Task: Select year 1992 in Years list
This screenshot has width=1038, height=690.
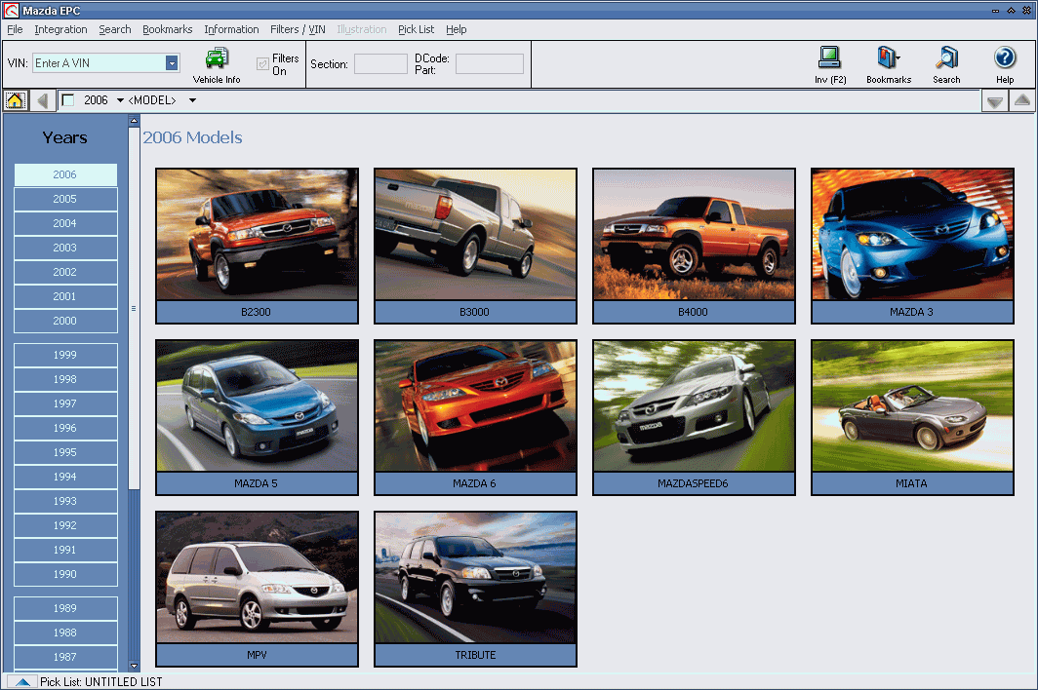Action: point(64,525)
